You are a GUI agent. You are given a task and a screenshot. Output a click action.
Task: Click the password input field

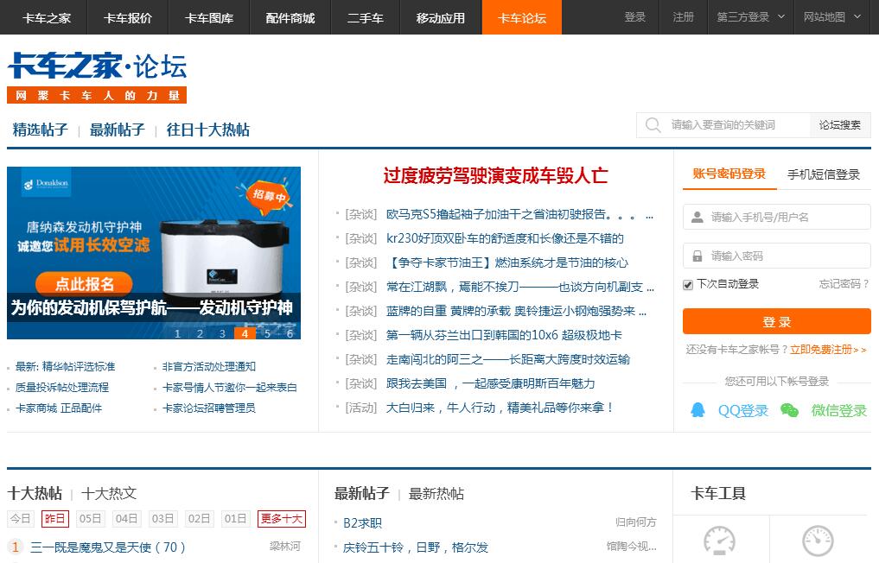coord(787,256)
